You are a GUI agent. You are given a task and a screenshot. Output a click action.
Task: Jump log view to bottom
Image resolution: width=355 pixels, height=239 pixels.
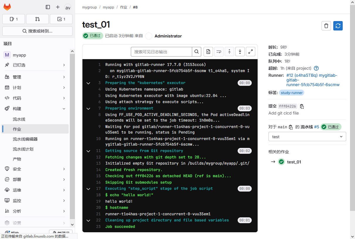[240, 52]
